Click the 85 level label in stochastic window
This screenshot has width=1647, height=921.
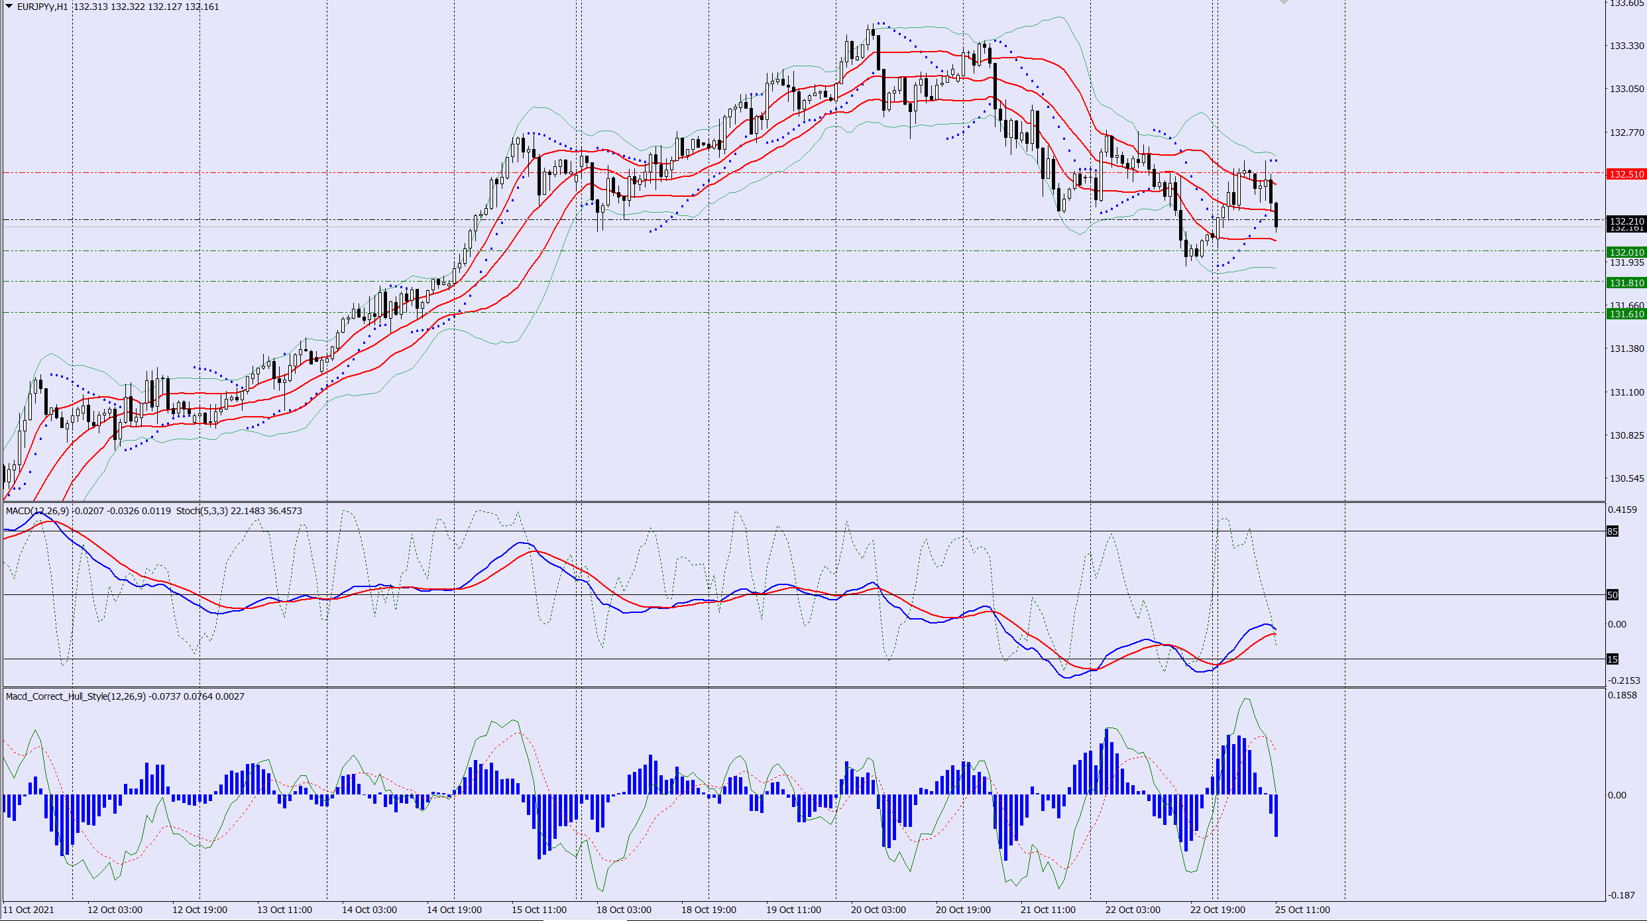click(x=1613, y=531)
